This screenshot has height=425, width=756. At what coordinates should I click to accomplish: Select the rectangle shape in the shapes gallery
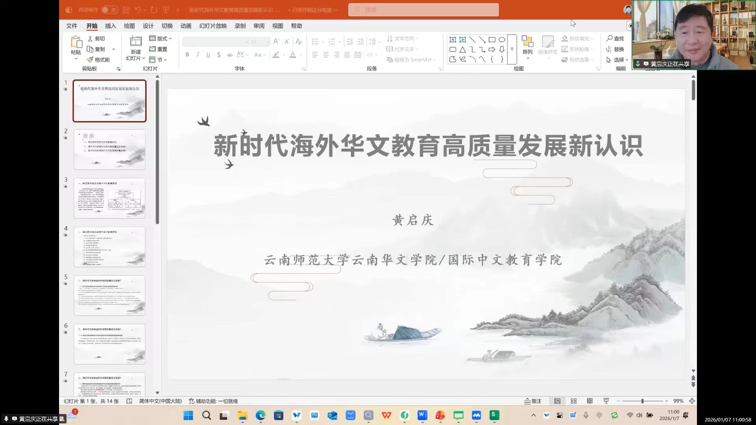click(x=492, y=39)
